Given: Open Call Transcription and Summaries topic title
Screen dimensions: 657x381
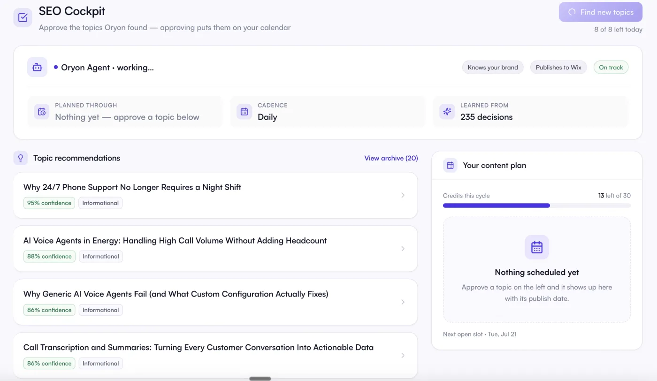Looking at the screenshot, I should (199, 348).
